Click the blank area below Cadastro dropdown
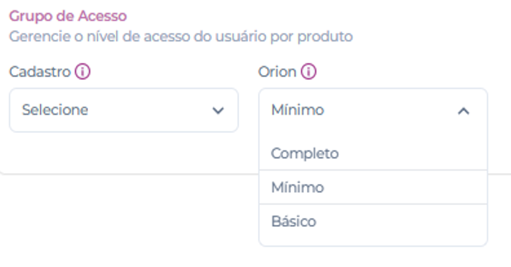 click(x=124, y=152)
